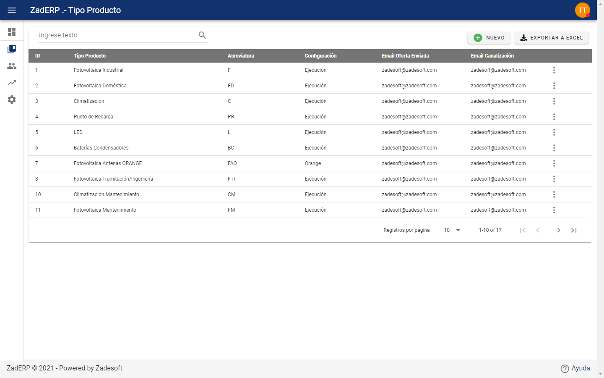Click the 'BC' abbreviation cell

(231, 148)
